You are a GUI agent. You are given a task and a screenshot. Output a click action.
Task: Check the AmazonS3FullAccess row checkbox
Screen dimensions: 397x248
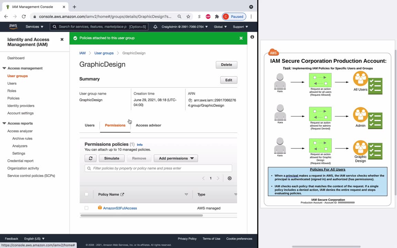coord(86,208)
